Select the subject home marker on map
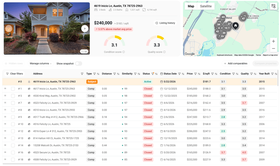Screen dimensions: 280x166 (x=235, y=26)
